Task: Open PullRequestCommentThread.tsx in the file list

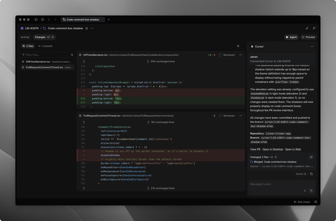Action: pos(48,67)
